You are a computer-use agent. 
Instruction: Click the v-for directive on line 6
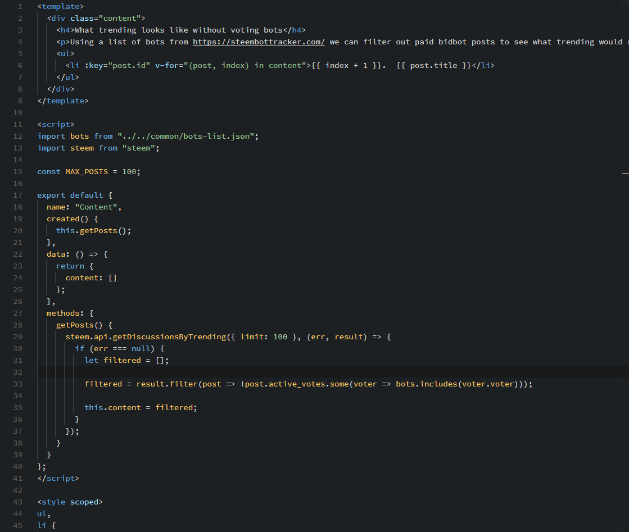click(x=230, y=65)
